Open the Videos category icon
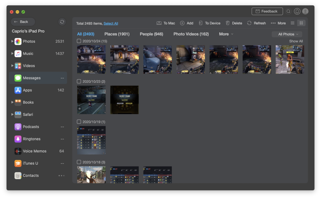The height and width of the screenshot is (198, 321). point(18,66)
